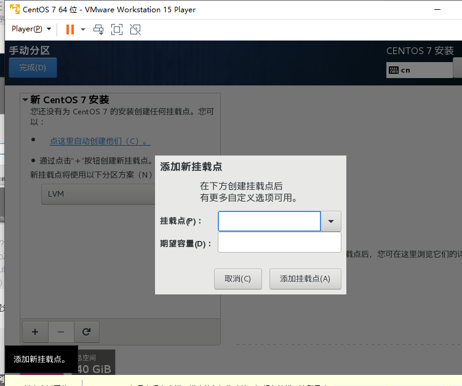Click the 取消(C) cancel button

[238, 279]
